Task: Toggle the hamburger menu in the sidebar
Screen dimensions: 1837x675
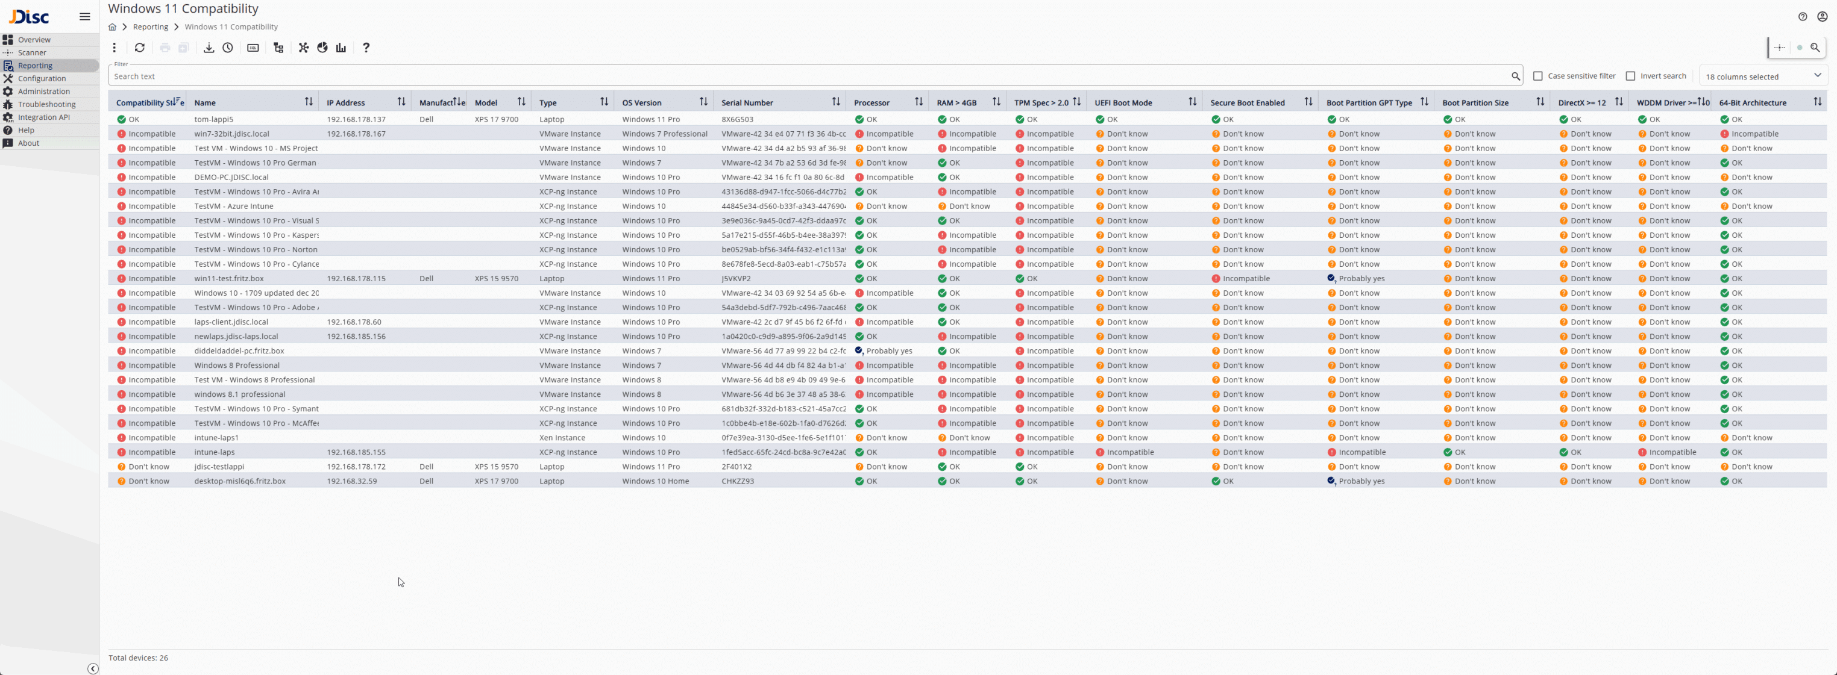Action: click(x=84, y=16)
